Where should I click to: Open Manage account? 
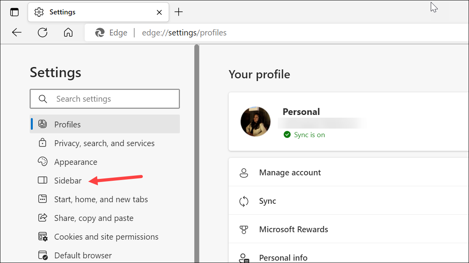[x=349, y=172]
